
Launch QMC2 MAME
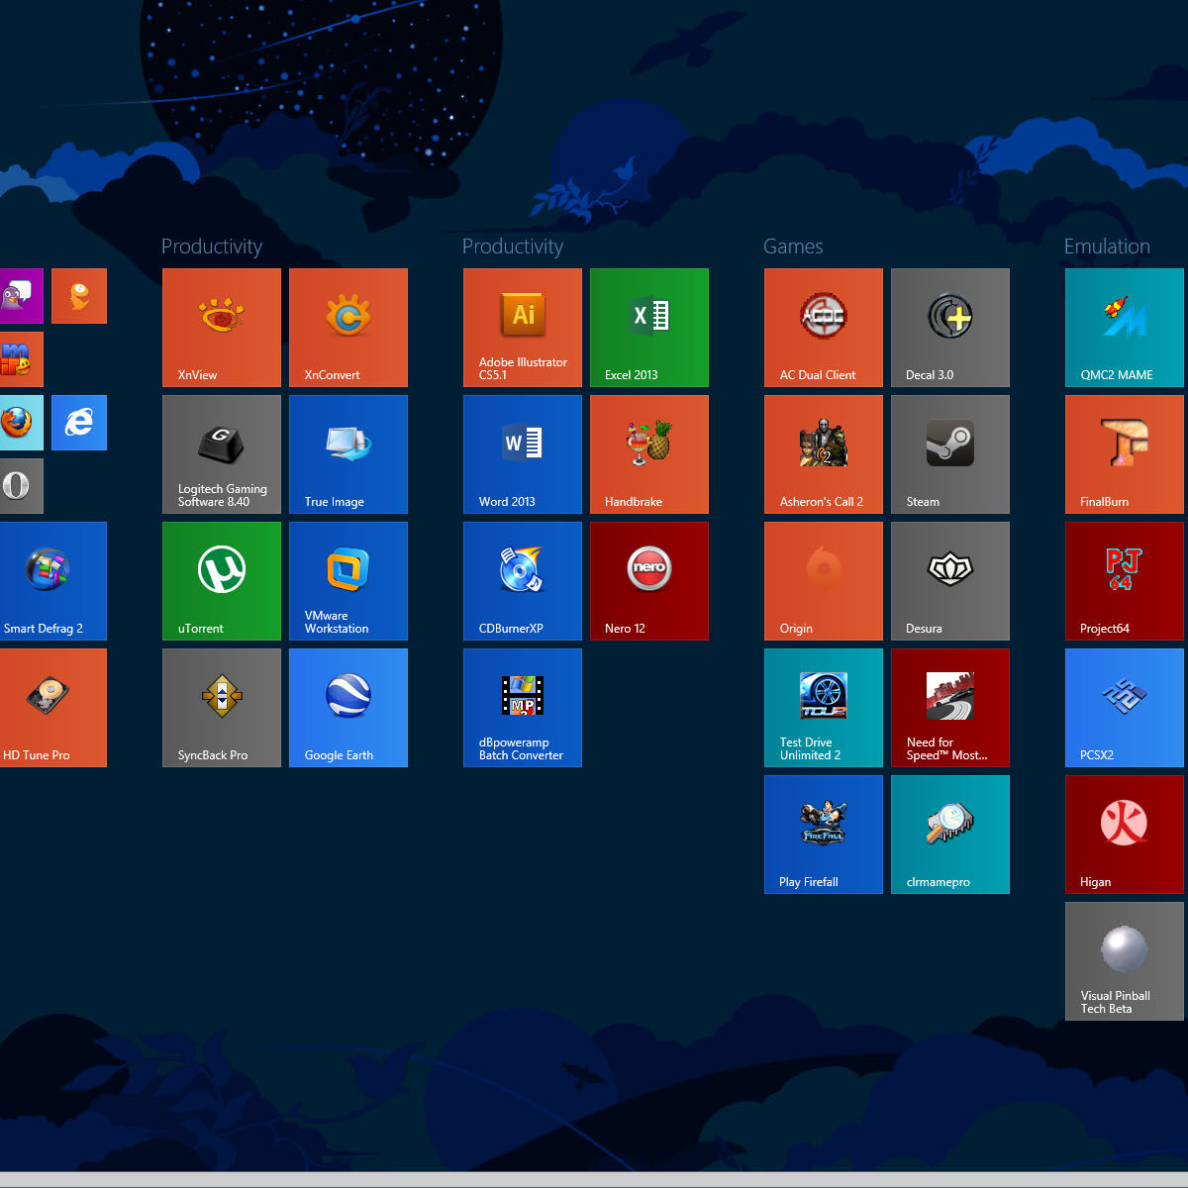click(x=1125, y=328)
